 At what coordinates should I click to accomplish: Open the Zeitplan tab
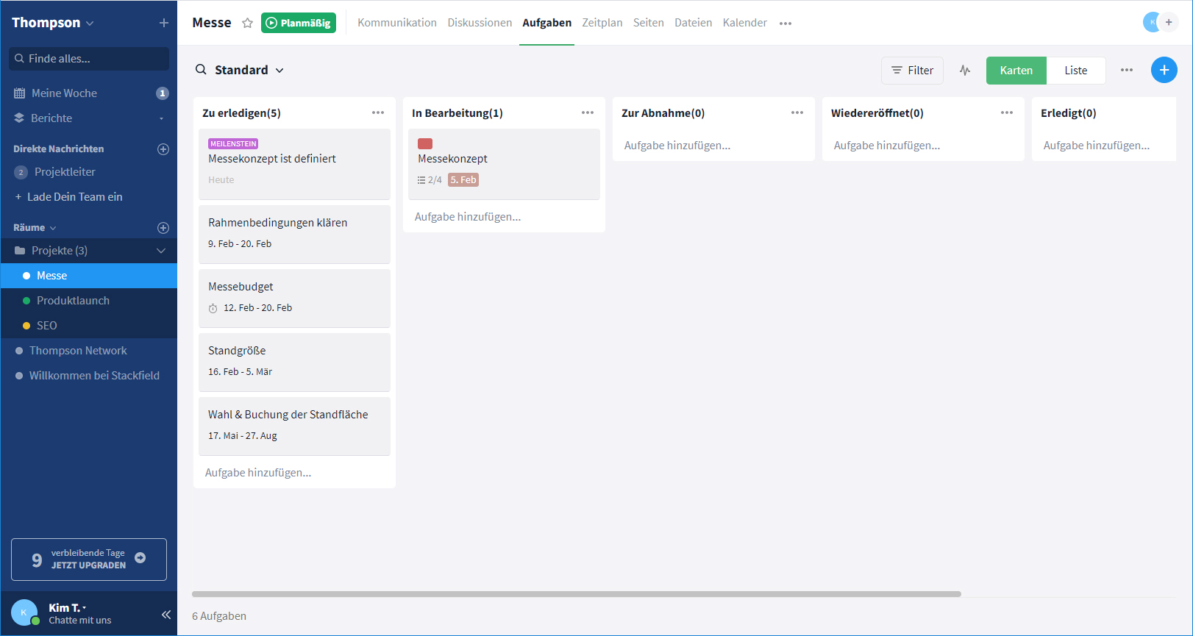click(x=602, y=23)
